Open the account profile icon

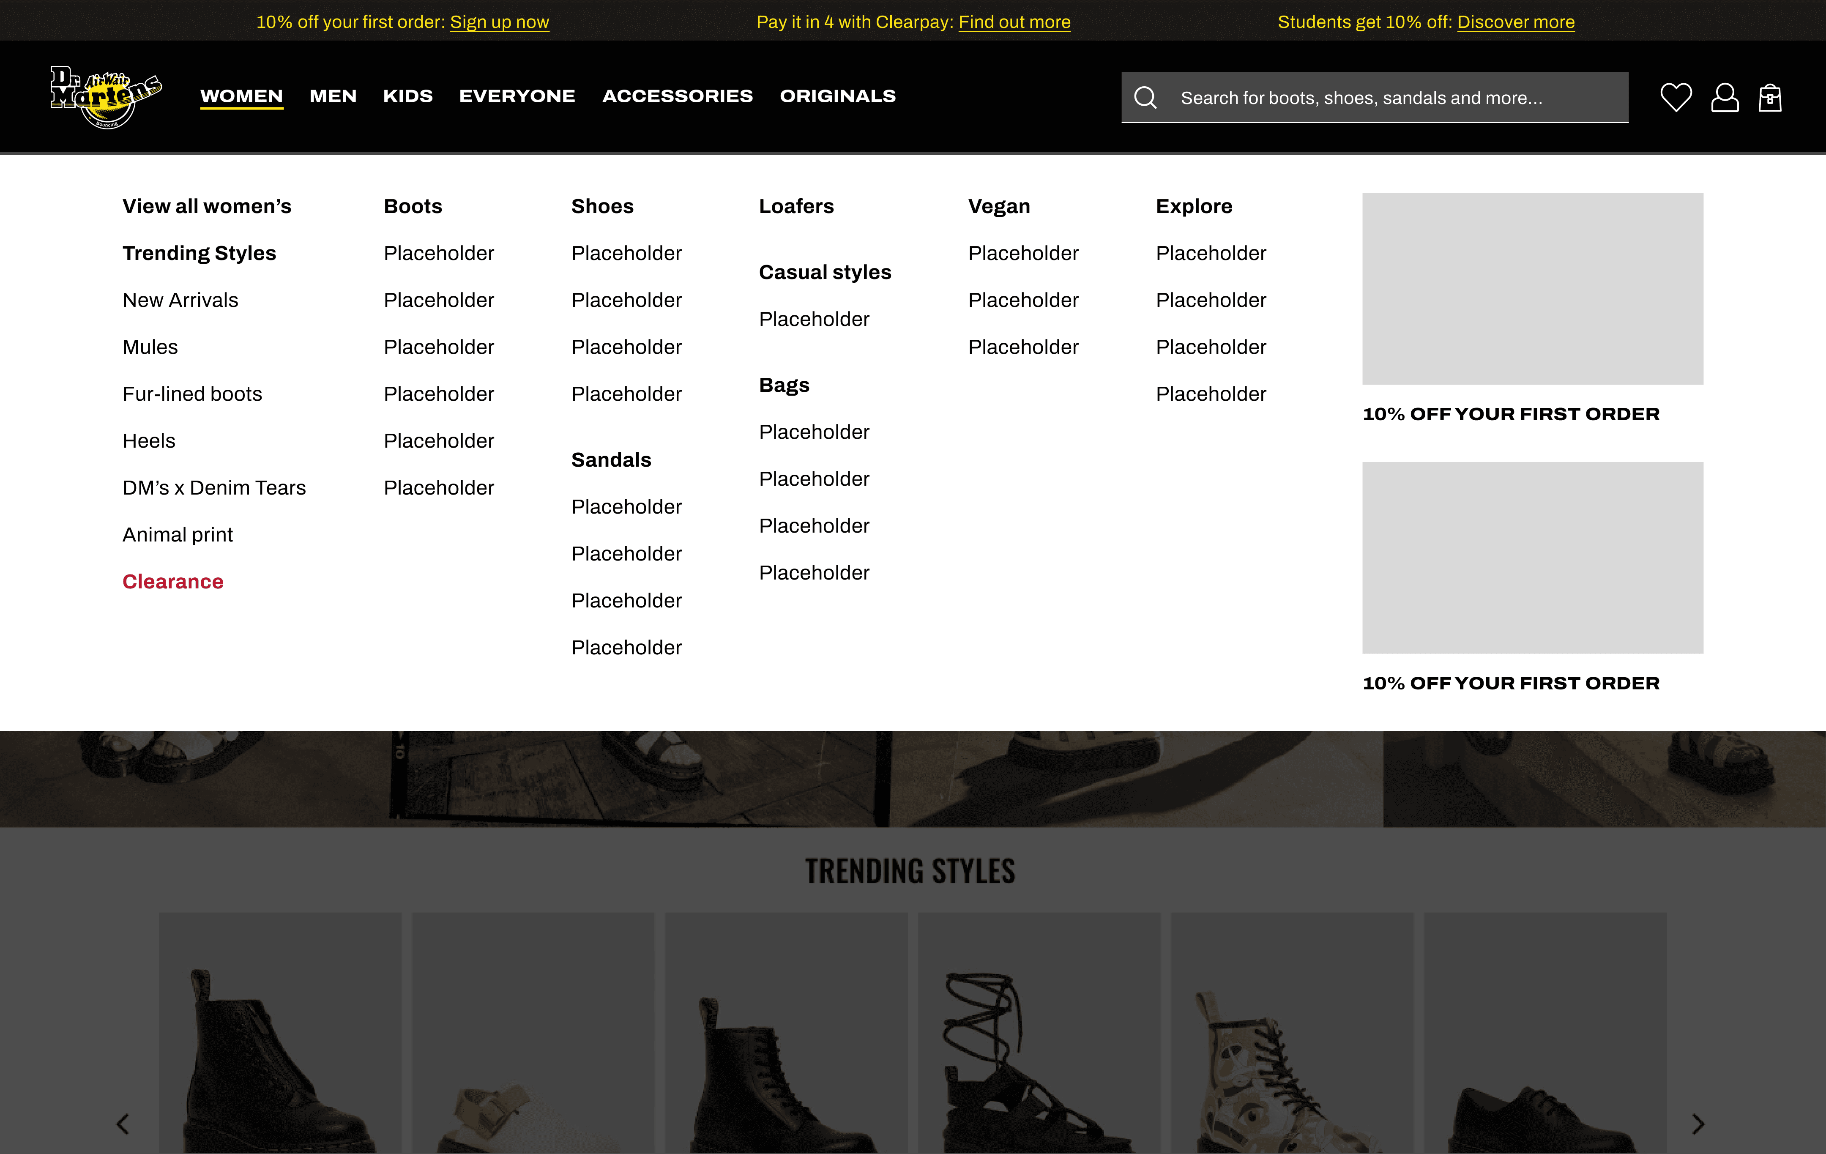click(x=1725, y=98)
